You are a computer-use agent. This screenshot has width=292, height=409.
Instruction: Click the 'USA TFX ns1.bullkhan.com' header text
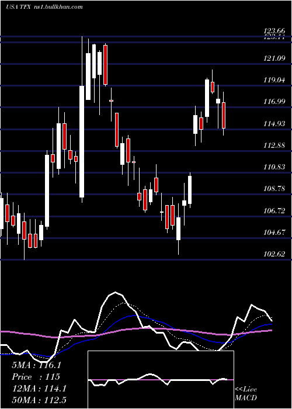pyautogui.click(x=44, y=7)
